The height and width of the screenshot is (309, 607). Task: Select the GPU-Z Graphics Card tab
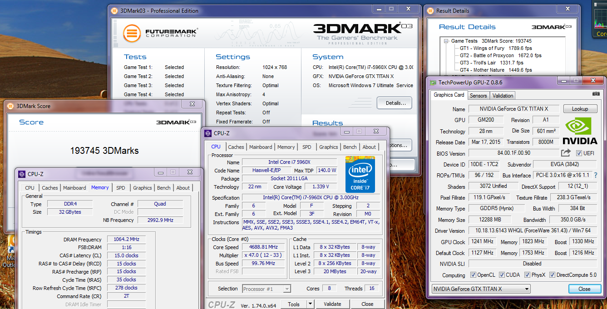(x=449, y=95)
